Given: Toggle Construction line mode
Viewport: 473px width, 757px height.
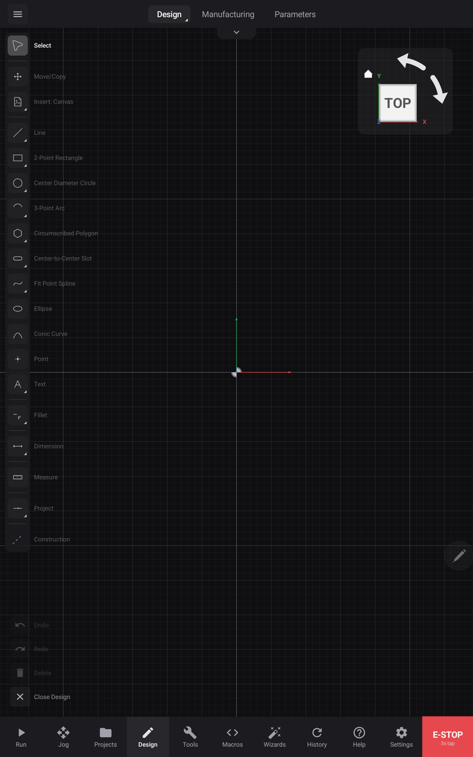Looking at the screenshot, I should [x=18, y=539].
